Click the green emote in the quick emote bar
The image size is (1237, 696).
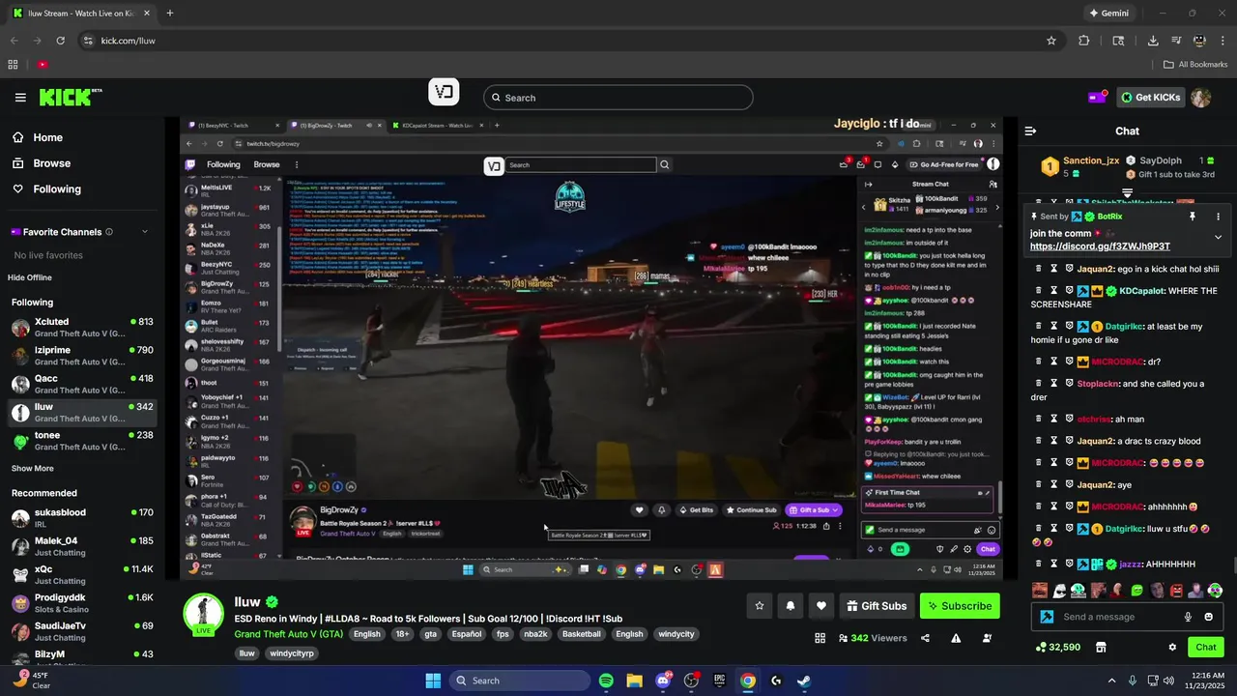click(1136, 590)
